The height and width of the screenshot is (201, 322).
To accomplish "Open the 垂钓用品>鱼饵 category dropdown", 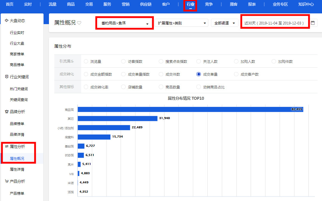I will click(125, 23).
